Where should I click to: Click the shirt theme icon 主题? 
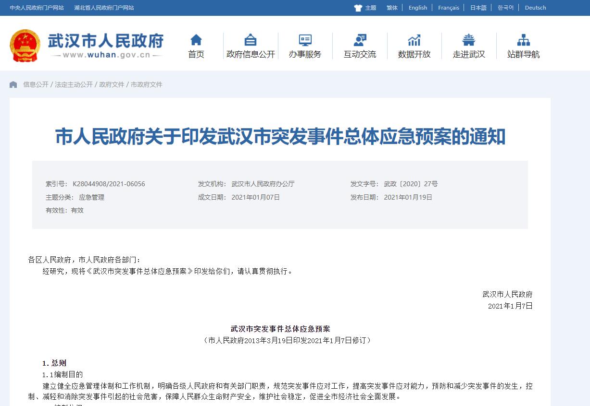pos(358,8)
